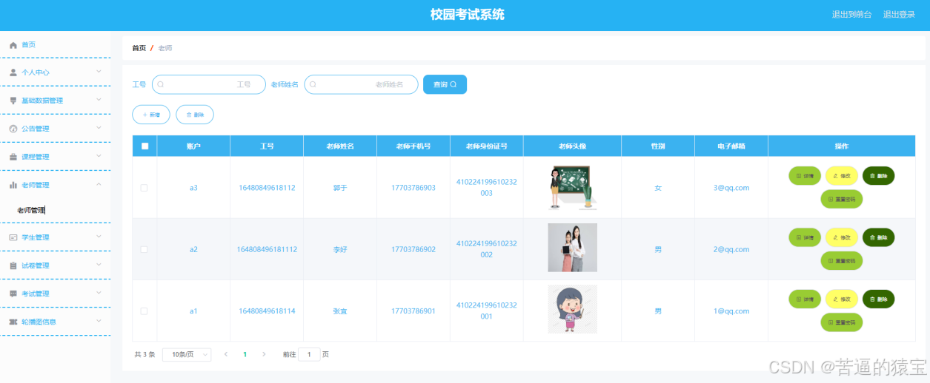The image size is (930, 383).
Task: Collapse the 老师管理 menu chevron
Action: (99, 184)
